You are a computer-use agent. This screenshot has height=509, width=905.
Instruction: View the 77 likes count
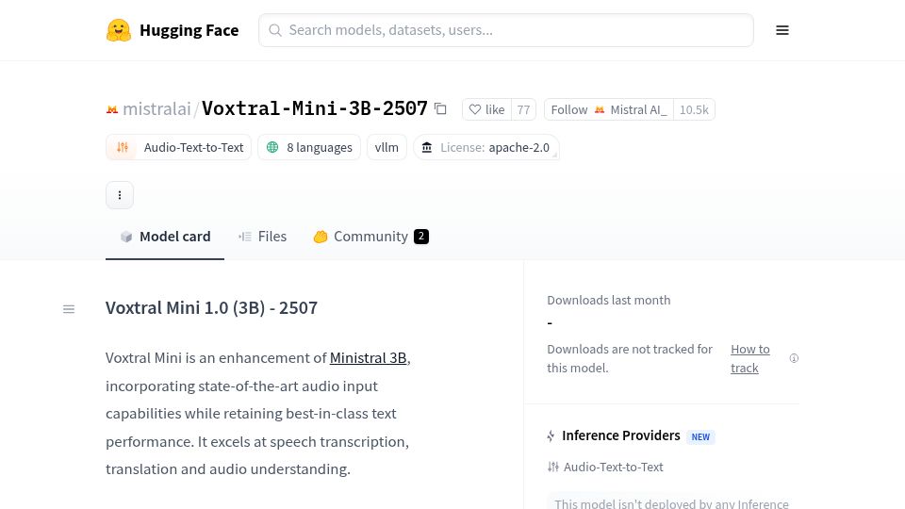click(523, 109)
